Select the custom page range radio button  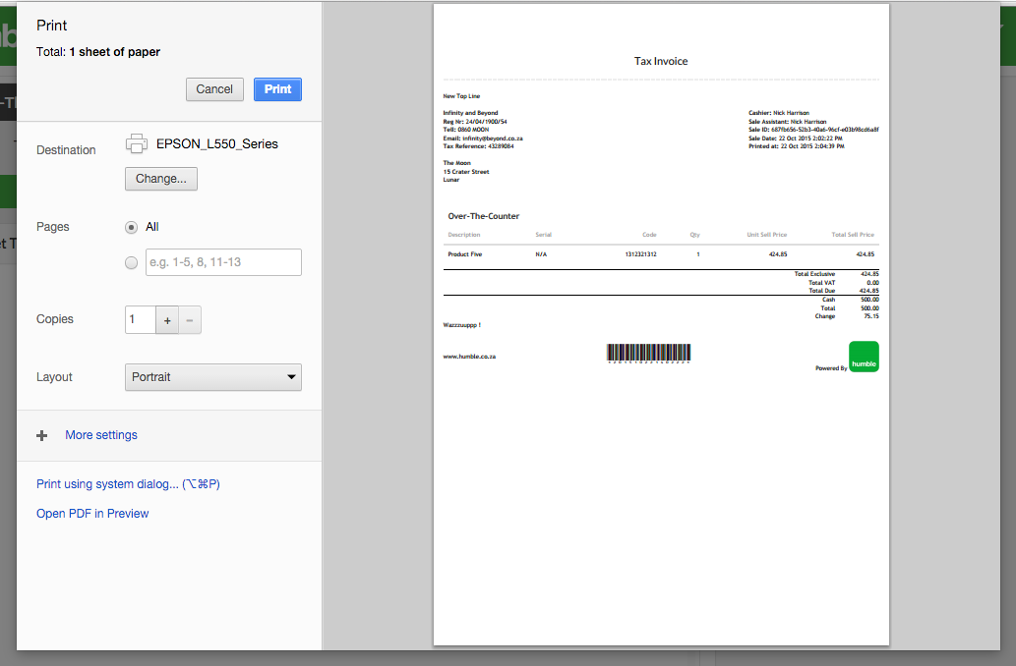131,262
